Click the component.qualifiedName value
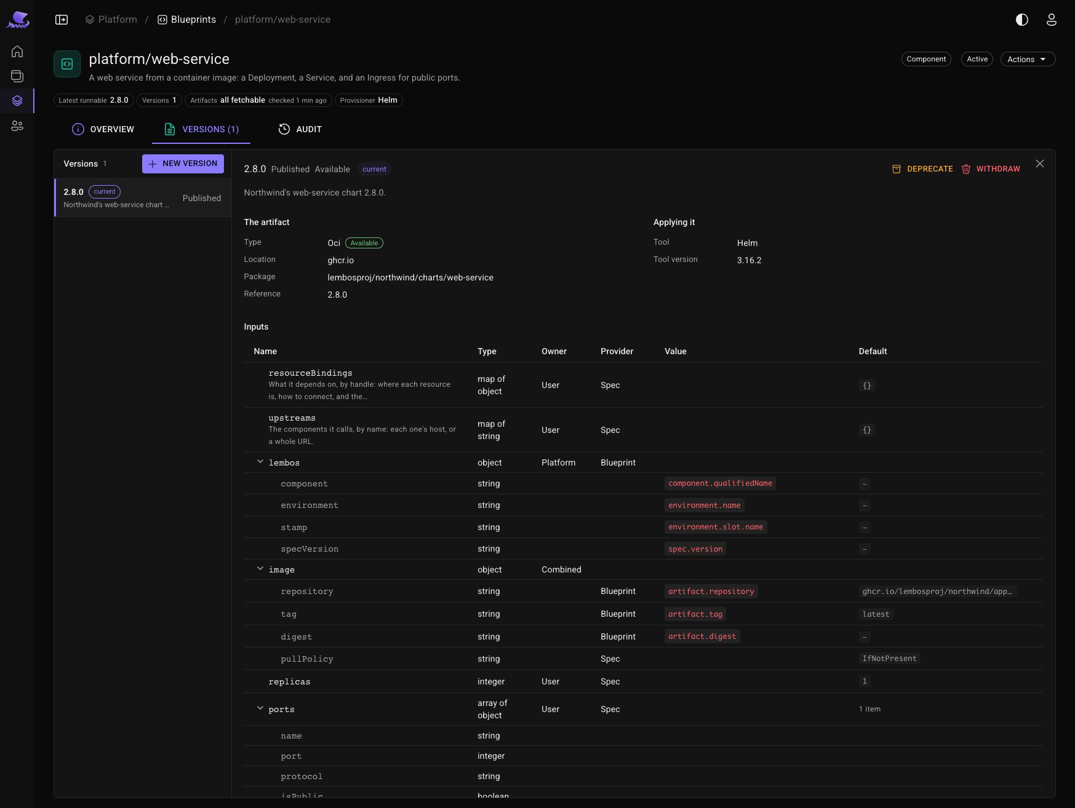Viewport: 1075px width, 808px height. pos(720,483)
